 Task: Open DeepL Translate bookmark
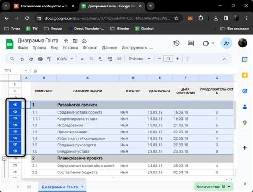[x=86, y=28]
